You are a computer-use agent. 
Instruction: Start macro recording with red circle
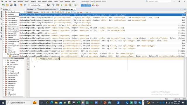[81, 12]
